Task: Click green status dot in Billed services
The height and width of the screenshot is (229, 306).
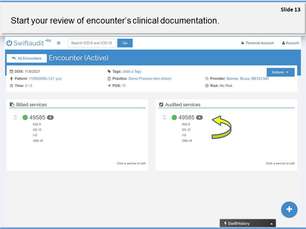Action: click(x=25, y=117)
